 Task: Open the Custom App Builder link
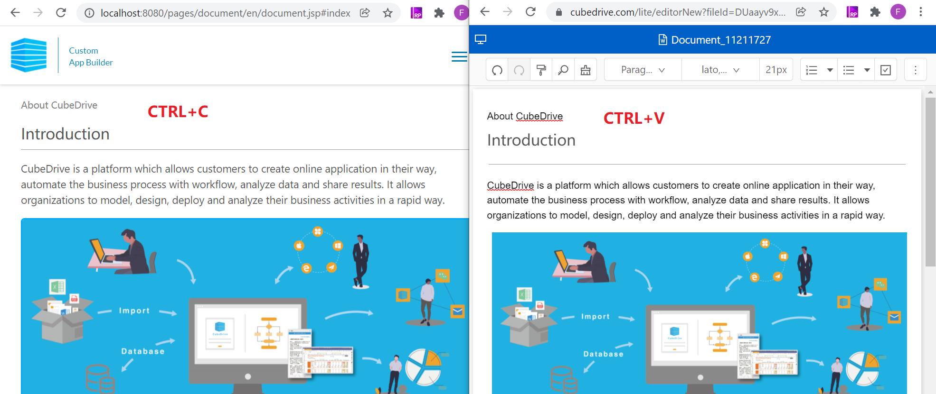pyautogui.click(x=91, y=56)
